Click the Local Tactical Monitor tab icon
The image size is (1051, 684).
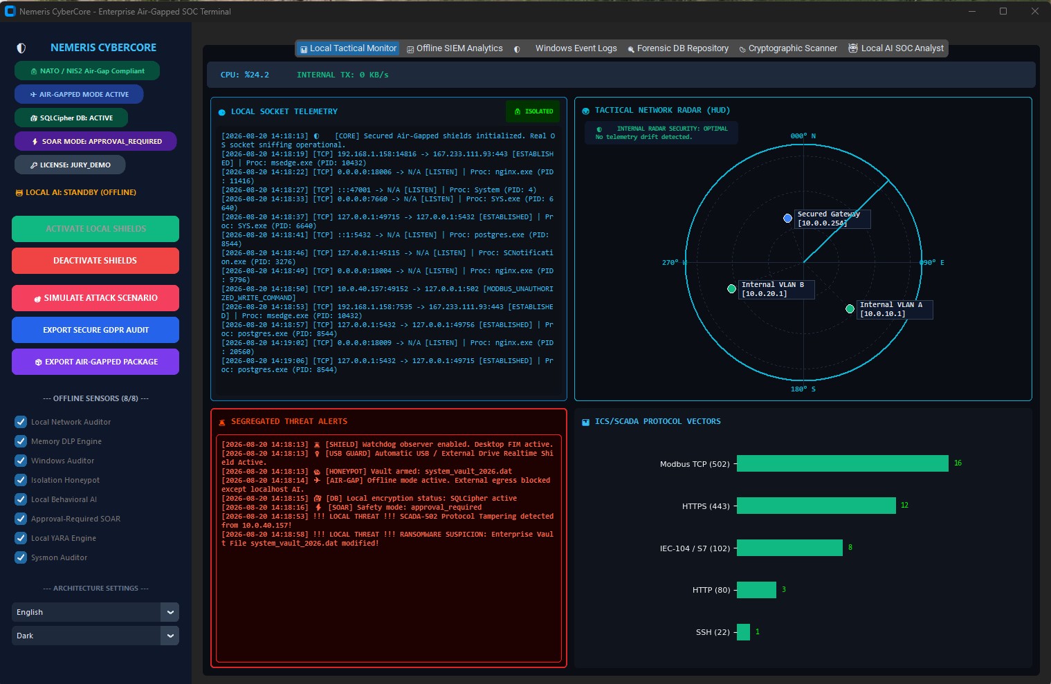tap(304, 49)
